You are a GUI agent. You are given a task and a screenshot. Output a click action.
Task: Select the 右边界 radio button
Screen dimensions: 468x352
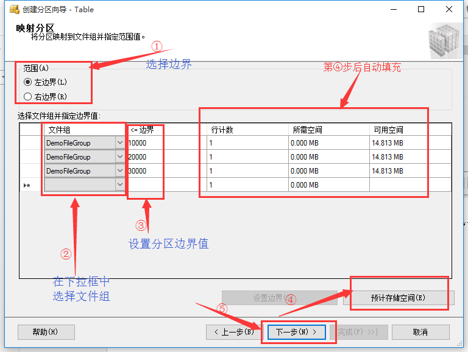point(27,96)
